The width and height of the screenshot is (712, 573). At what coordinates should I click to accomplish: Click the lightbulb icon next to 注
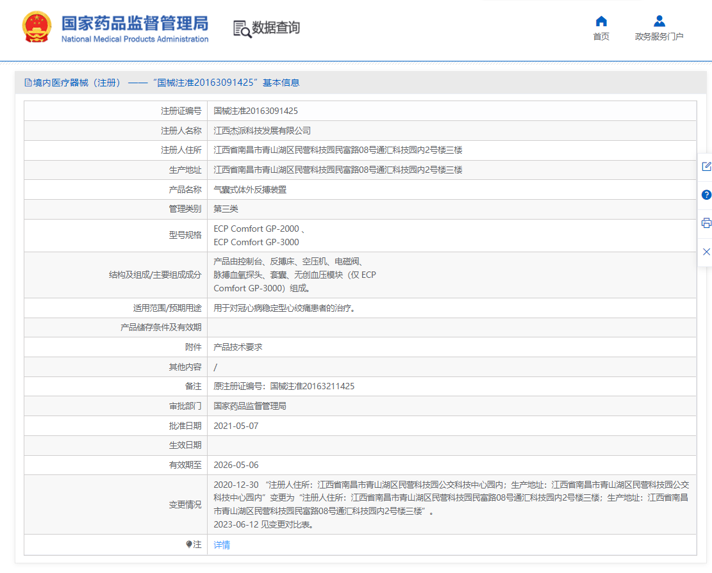[189, 544]
